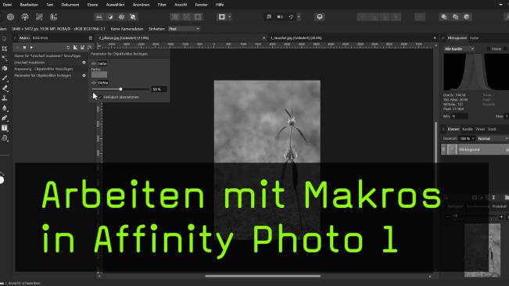The height and width of the screenshot is (286, 509).
Task: Open the snapping options dropdown arrow
Action: pyautogui.click(x=299, y=17)
